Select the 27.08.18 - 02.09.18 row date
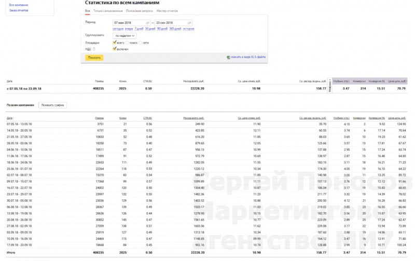This screenshot has width=415, height=261. point(19,226)
